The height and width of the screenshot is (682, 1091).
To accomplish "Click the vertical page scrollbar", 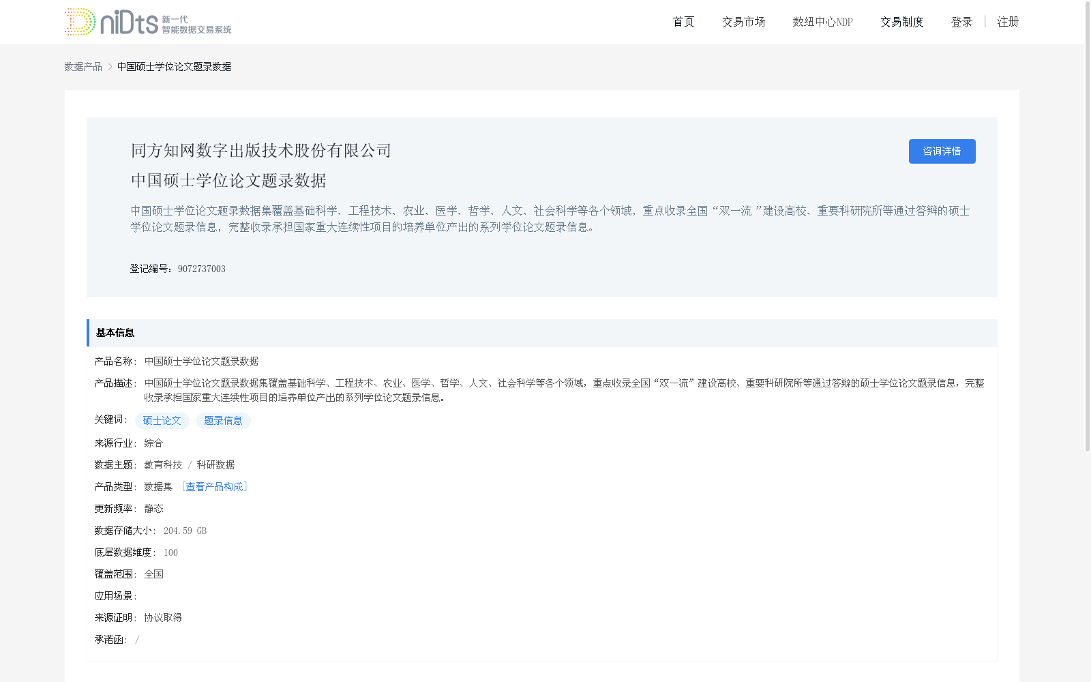I will (x=1088, y=225).
